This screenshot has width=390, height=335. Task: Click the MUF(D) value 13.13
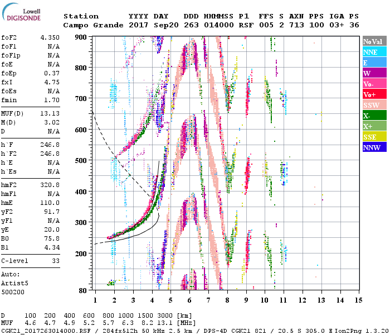(50, 113)
